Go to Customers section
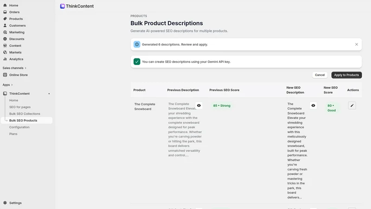This screenshot has width=371, height=209. (18, 26)
